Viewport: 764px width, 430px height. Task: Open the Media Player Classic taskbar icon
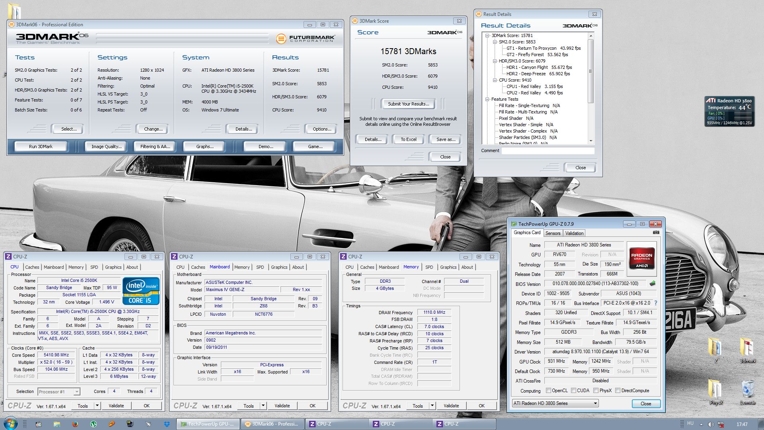click(39, 424)
